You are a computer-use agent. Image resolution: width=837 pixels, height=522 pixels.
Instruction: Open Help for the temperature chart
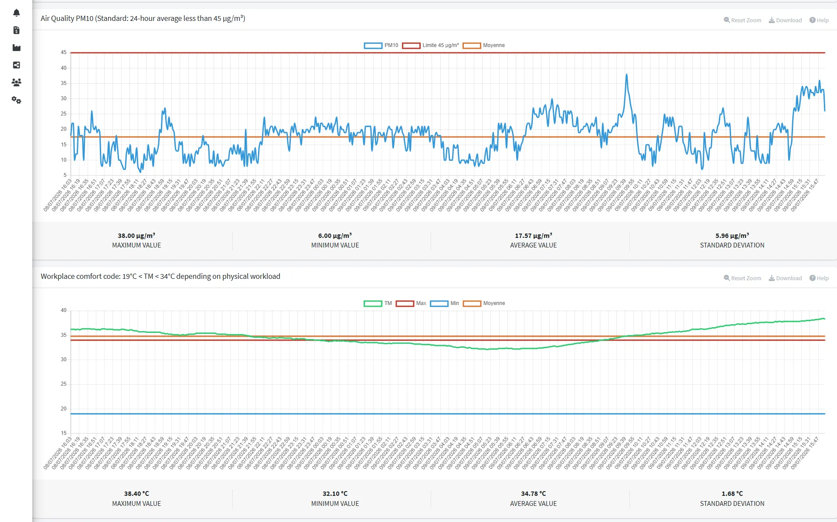(x=819, y=278)
